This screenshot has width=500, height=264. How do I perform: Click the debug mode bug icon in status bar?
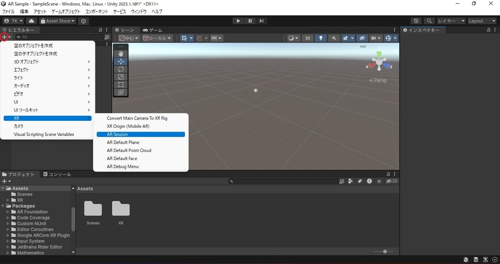pos(466,259)
